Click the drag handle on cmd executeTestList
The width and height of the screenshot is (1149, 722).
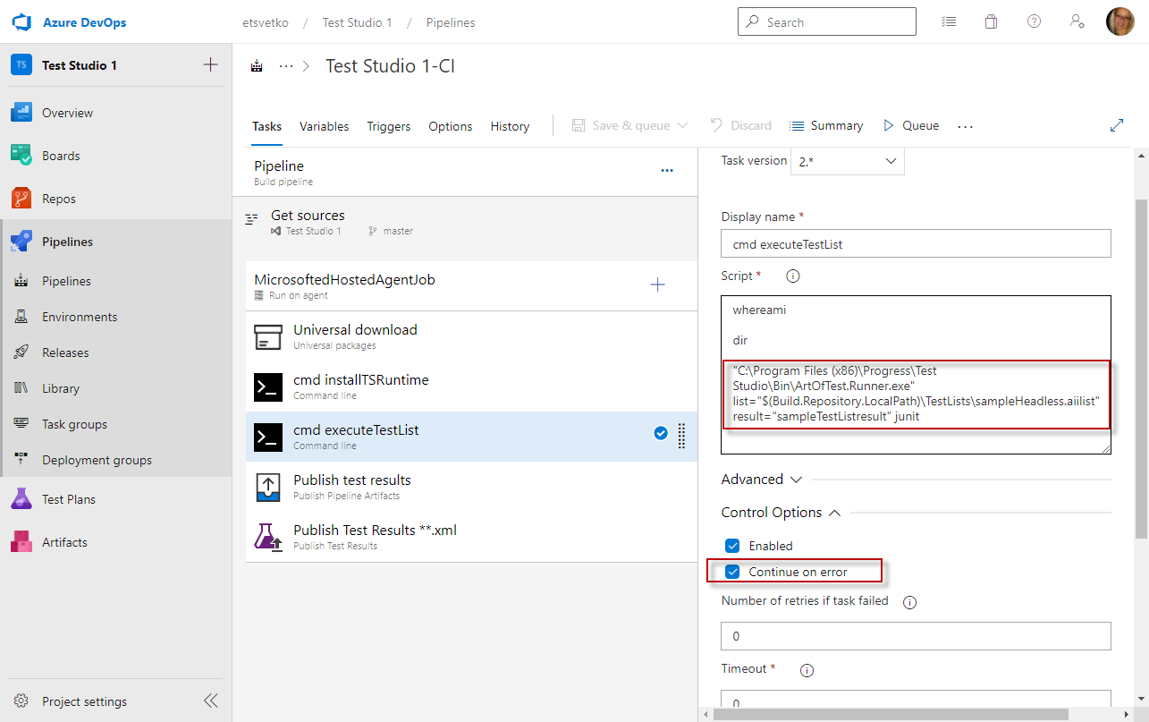tap(681, 435)
